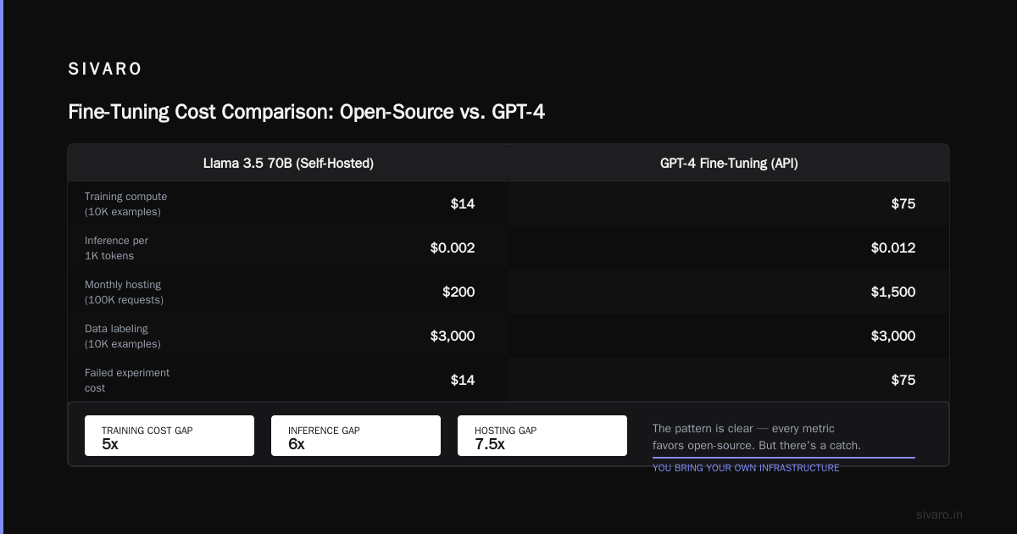Open the sivaro.in link
The height and width of the screenshot is (534, 1017).
(940, 515)
